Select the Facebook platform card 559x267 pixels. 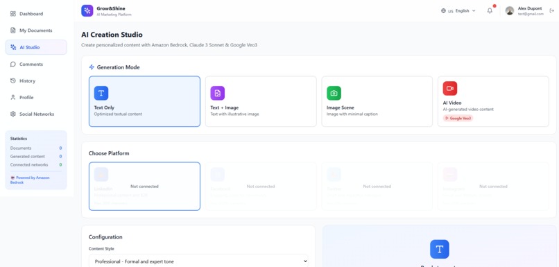pyautogui.click(x=261, y=187)
